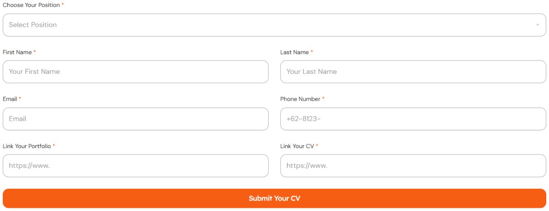Activate the CV link input field
Viewport: 549px width, 211px height.
pos(413,166)
